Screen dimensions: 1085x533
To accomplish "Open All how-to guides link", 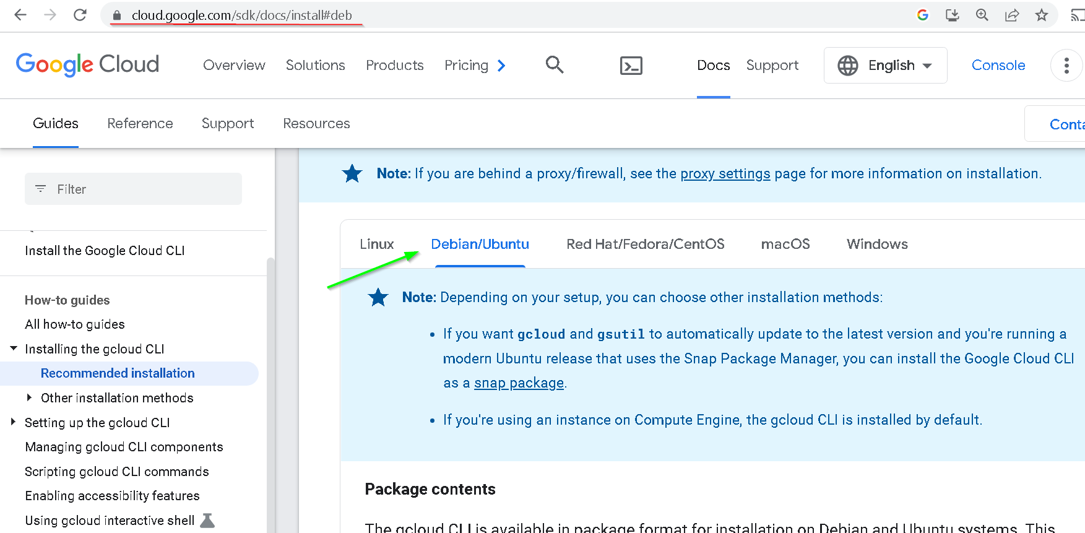I will pyautogui.click(x=75, y=324).
